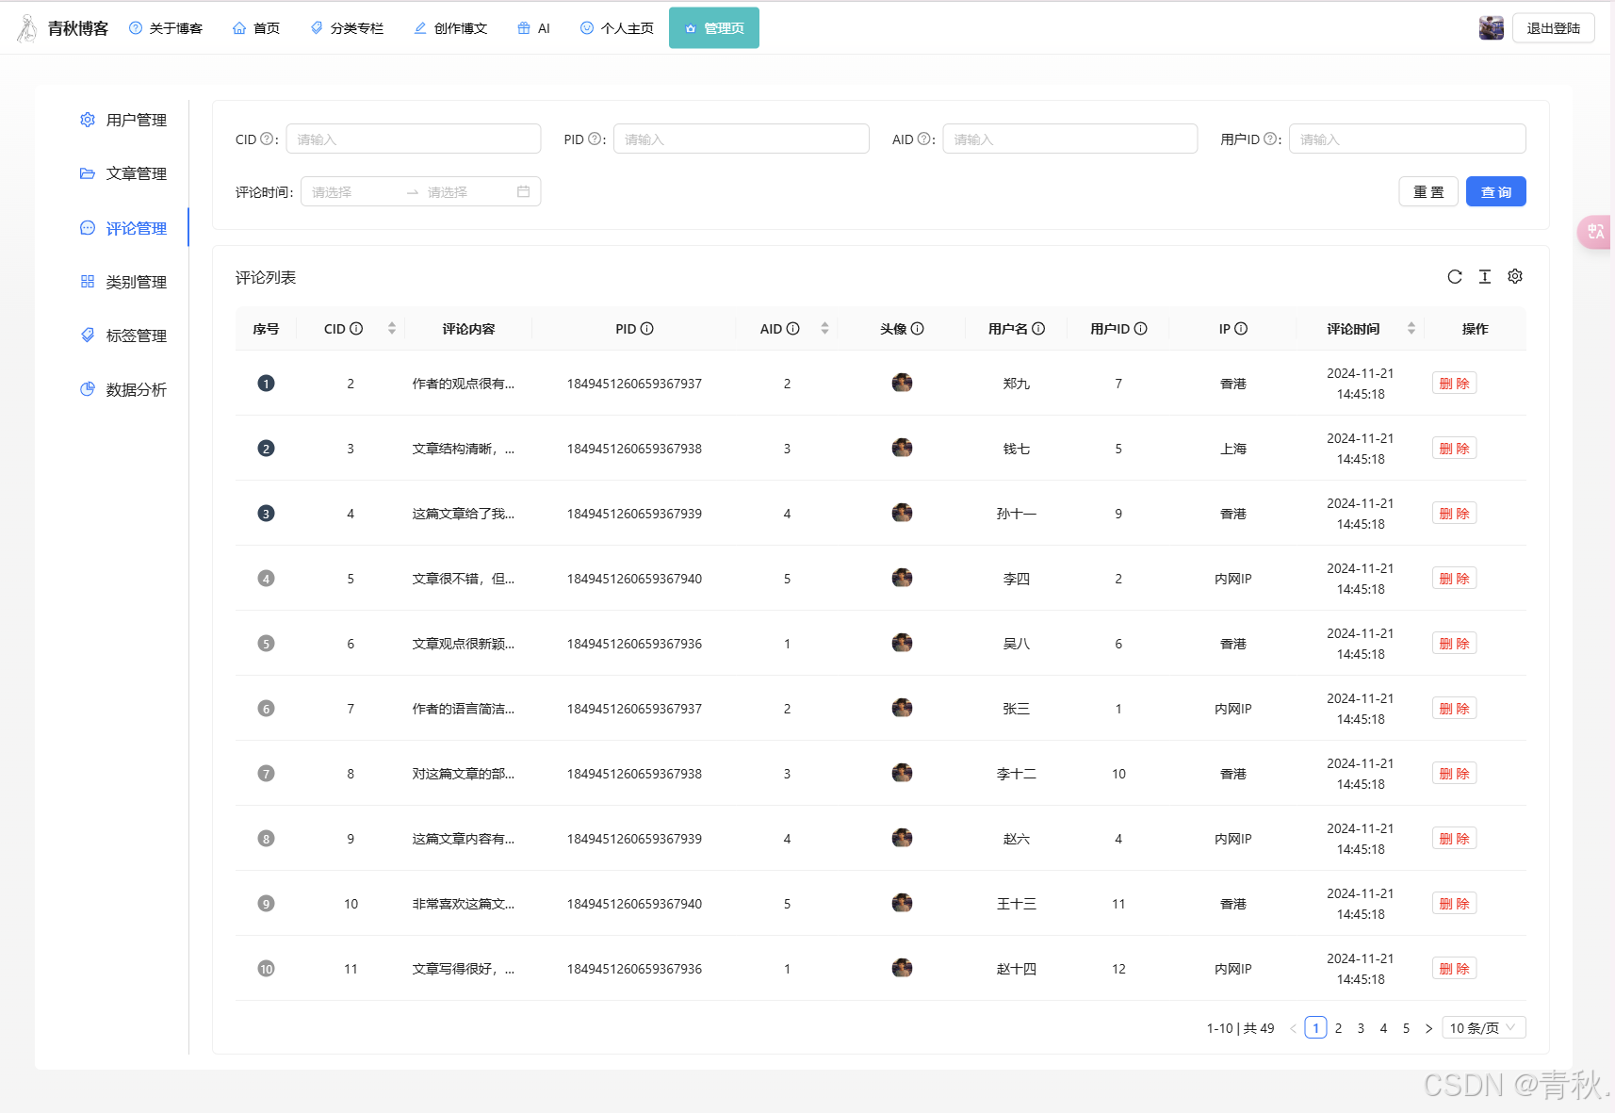Click the CID filter help icon
1615x1113 pixels.
pos(267,139)
